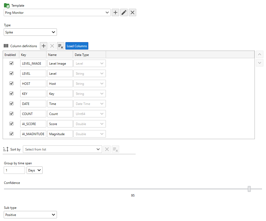The height and width of the screenshot is (221, 266).
Task: Uncheck the HOST column Enabled box
Action: point(11,83)
